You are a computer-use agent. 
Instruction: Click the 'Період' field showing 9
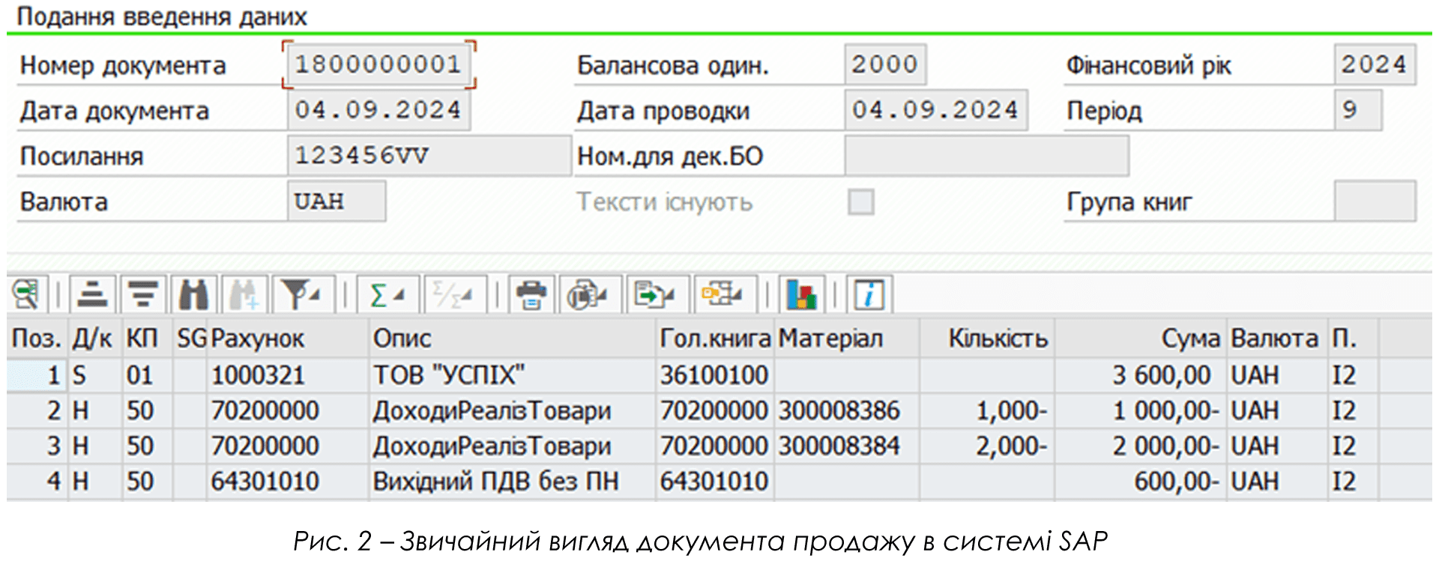[x=1357, y=110]
